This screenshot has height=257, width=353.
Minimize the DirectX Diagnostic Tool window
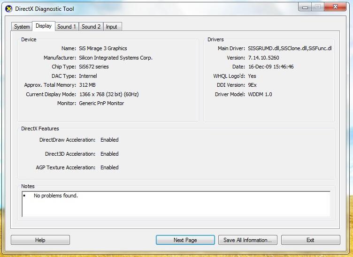[x=305, y=7]
